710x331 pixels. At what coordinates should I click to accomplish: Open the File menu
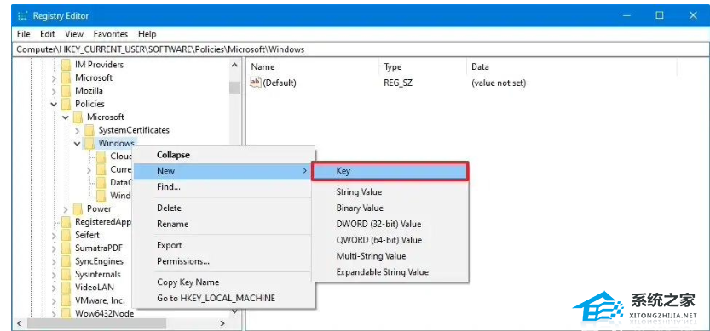pyautogui.click(x=23, y=34)
